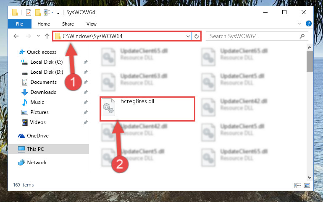Switch to details view button

point(298,185)
